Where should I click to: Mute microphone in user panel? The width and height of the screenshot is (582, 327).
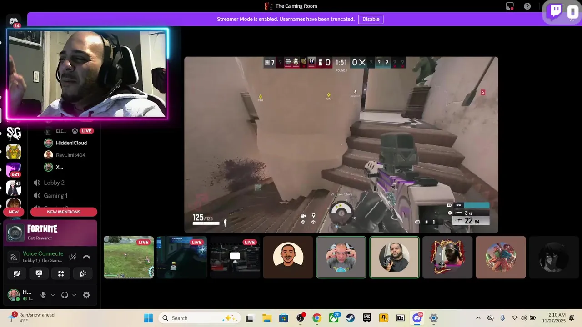coord(43,295)
